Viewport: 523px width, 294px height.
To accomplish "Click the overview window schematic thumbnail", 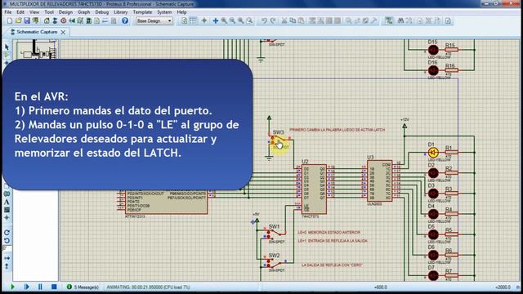I will pos(36,49).
